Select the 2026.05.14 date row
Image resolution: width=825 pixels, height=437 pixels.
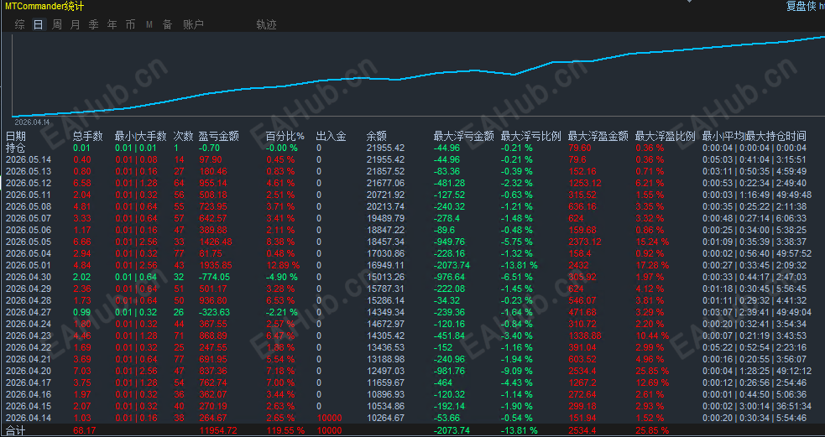[x=28, y=159]
